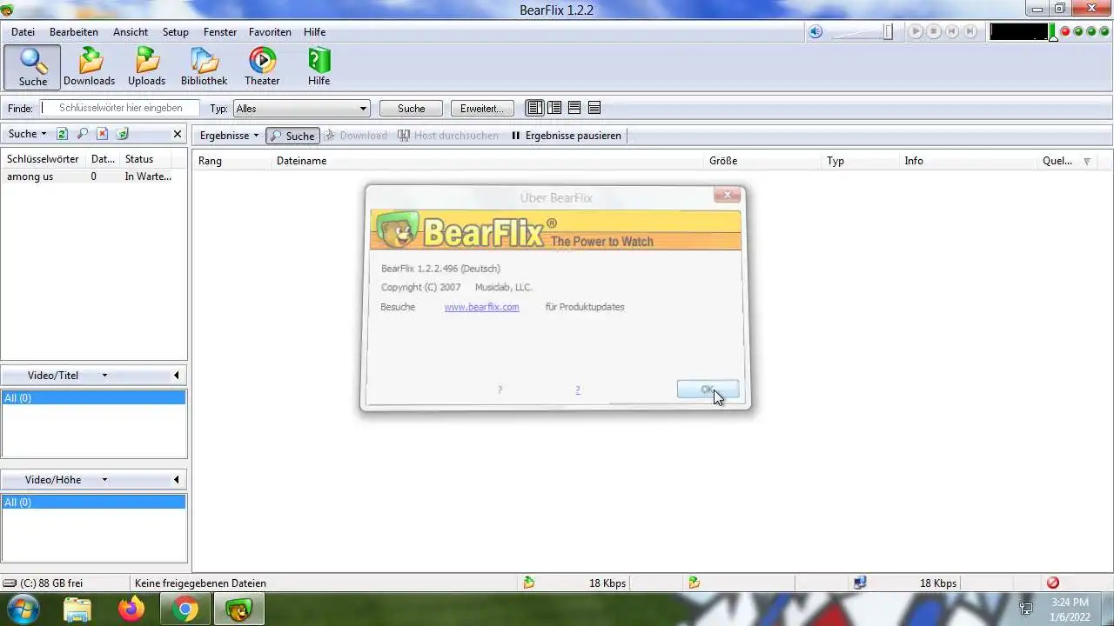Screen dimensions: 1114x626
Task: Click the next track media button
Action: tap(970, 32)
